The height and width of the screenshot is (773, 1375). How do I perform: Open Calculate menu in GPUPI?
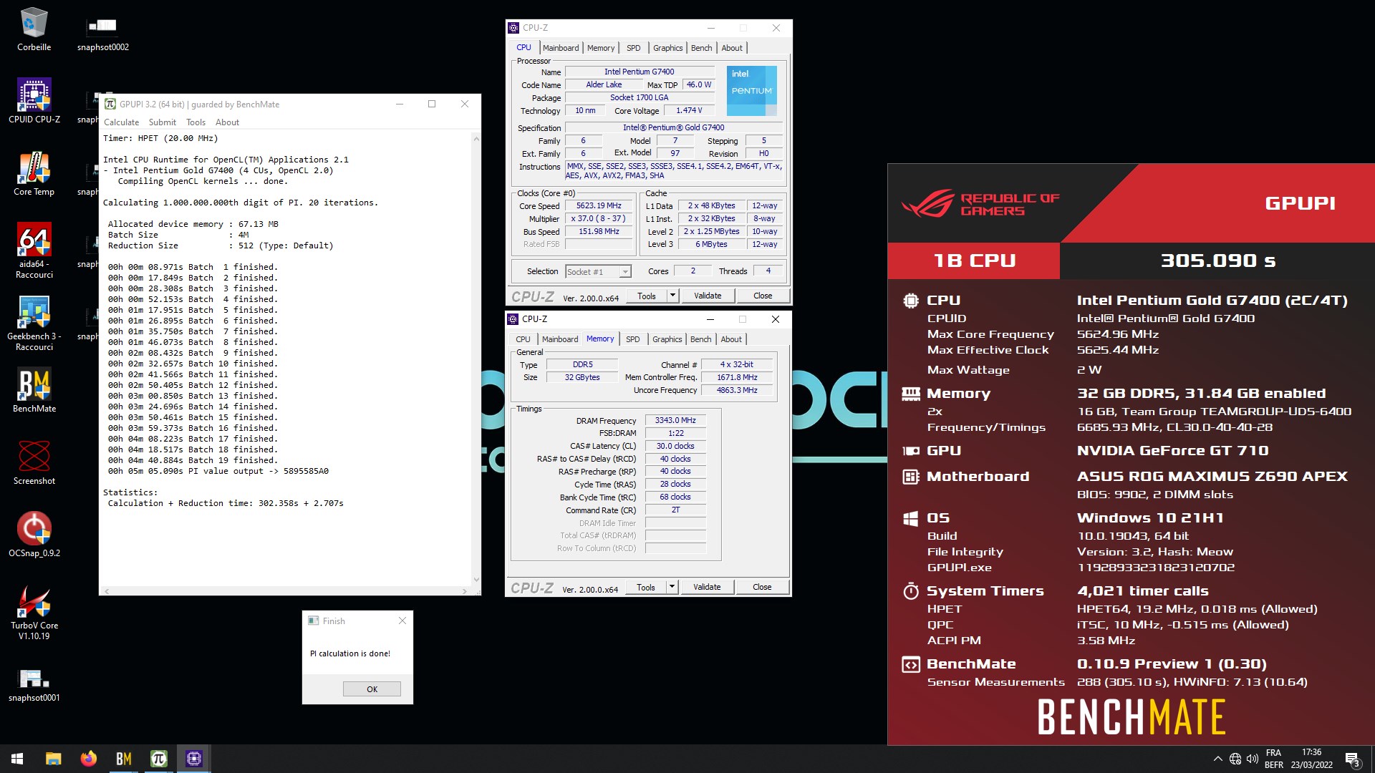click(x=121, y=122)
